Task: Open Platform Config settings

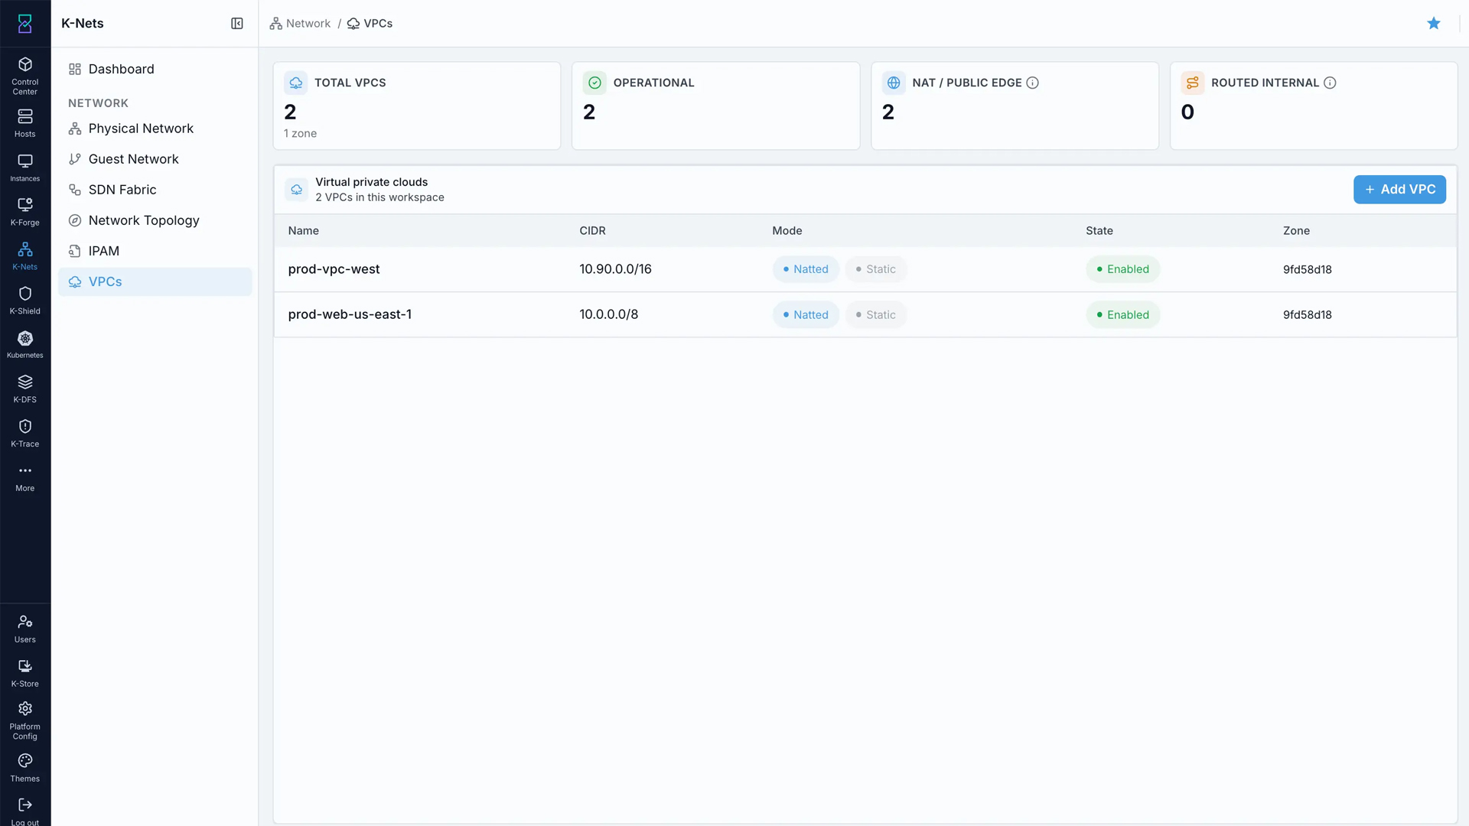Action: (25, 720)
